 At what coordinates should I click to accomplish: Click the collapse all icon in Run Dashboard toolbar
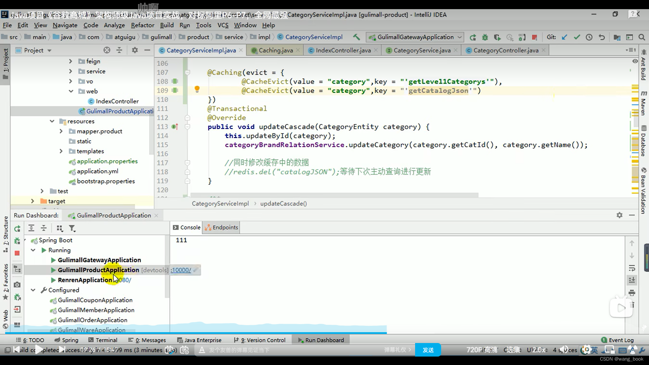pos(43,228)
